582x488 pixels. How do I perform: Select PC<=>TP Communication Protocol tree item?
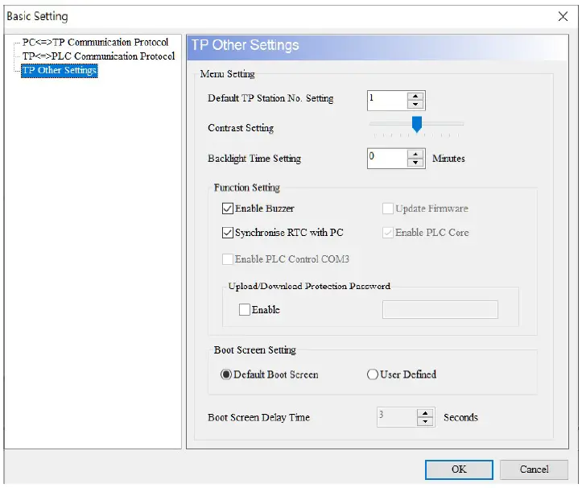pyautogui.click(x=95, y=43)
